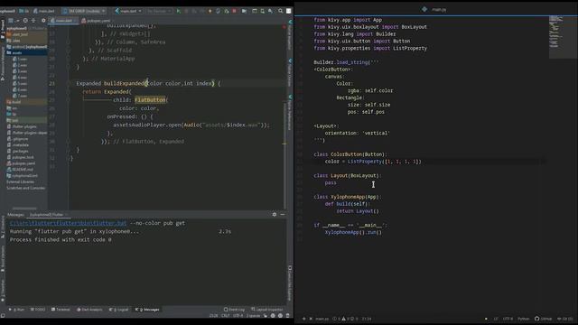Screen dimensions: 578x325
Task: Select 7.wav in the assets folder
Action: click(20, 96)
